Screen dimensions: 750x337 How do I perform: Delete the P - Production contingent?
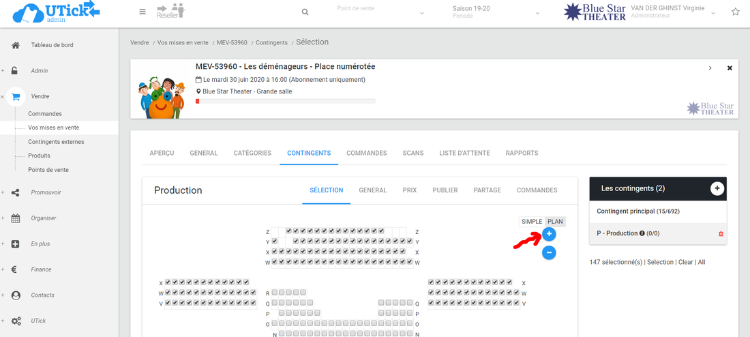(721, 234)
